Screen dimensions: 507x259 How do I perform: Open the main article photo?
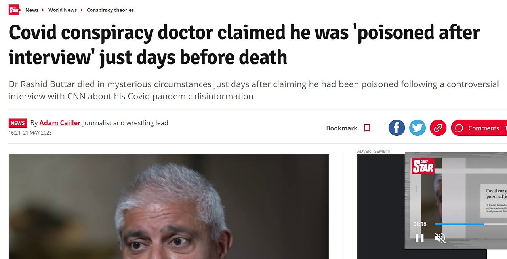(169, 206)
